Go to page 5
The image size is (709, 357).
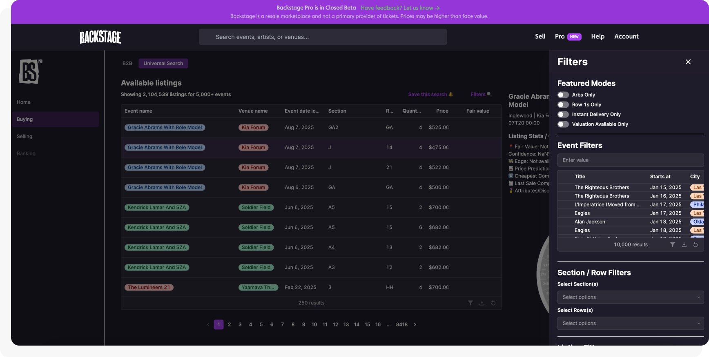pos(261,324)
